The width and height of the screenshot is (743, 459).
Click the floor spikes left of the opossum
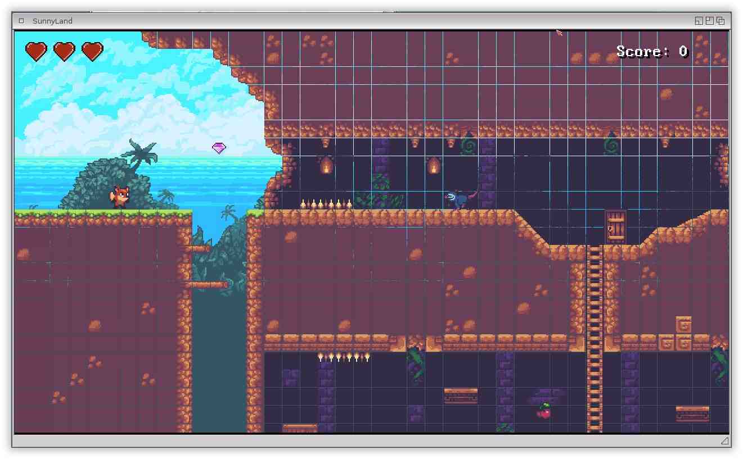click(326, 204)
